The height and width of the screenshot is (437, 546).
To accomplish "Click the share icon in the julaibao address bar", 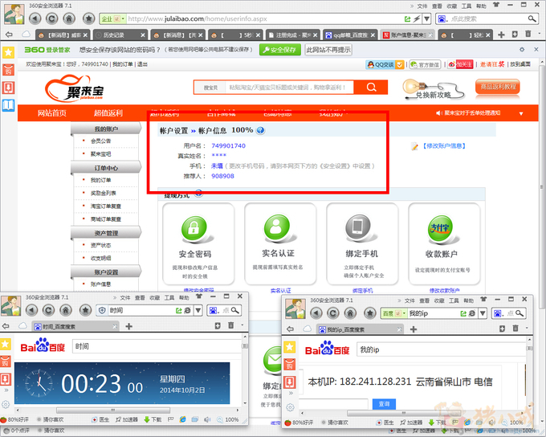I will (407, 18).
